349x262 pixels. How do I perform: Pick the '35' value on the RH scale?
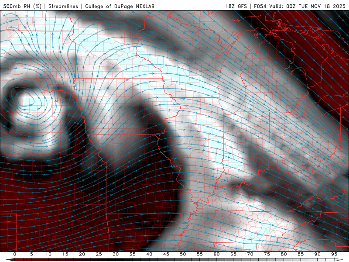pos(133,254)
